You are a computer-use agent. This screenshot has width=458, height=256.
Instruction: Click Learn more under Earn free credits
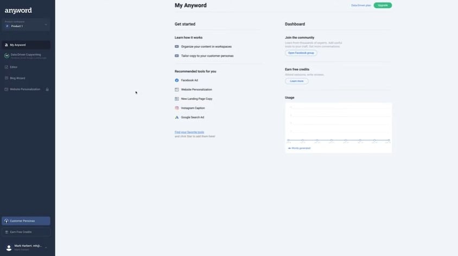click(296, 81)
